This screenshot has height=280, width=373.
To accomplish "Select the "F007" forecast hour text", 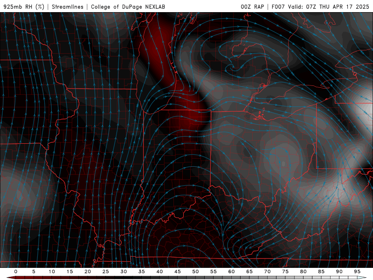I will (278, 7).
